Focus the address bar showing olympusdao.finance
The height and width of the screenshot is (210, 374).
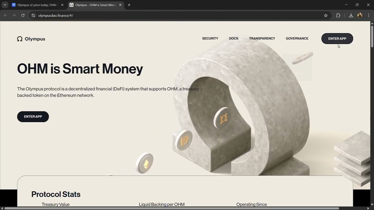(178, 15)
